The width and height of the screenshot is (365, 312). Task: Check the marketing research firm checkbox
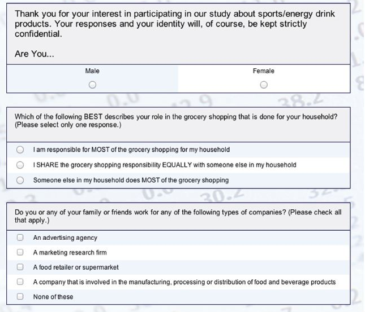tap(20, 252)
